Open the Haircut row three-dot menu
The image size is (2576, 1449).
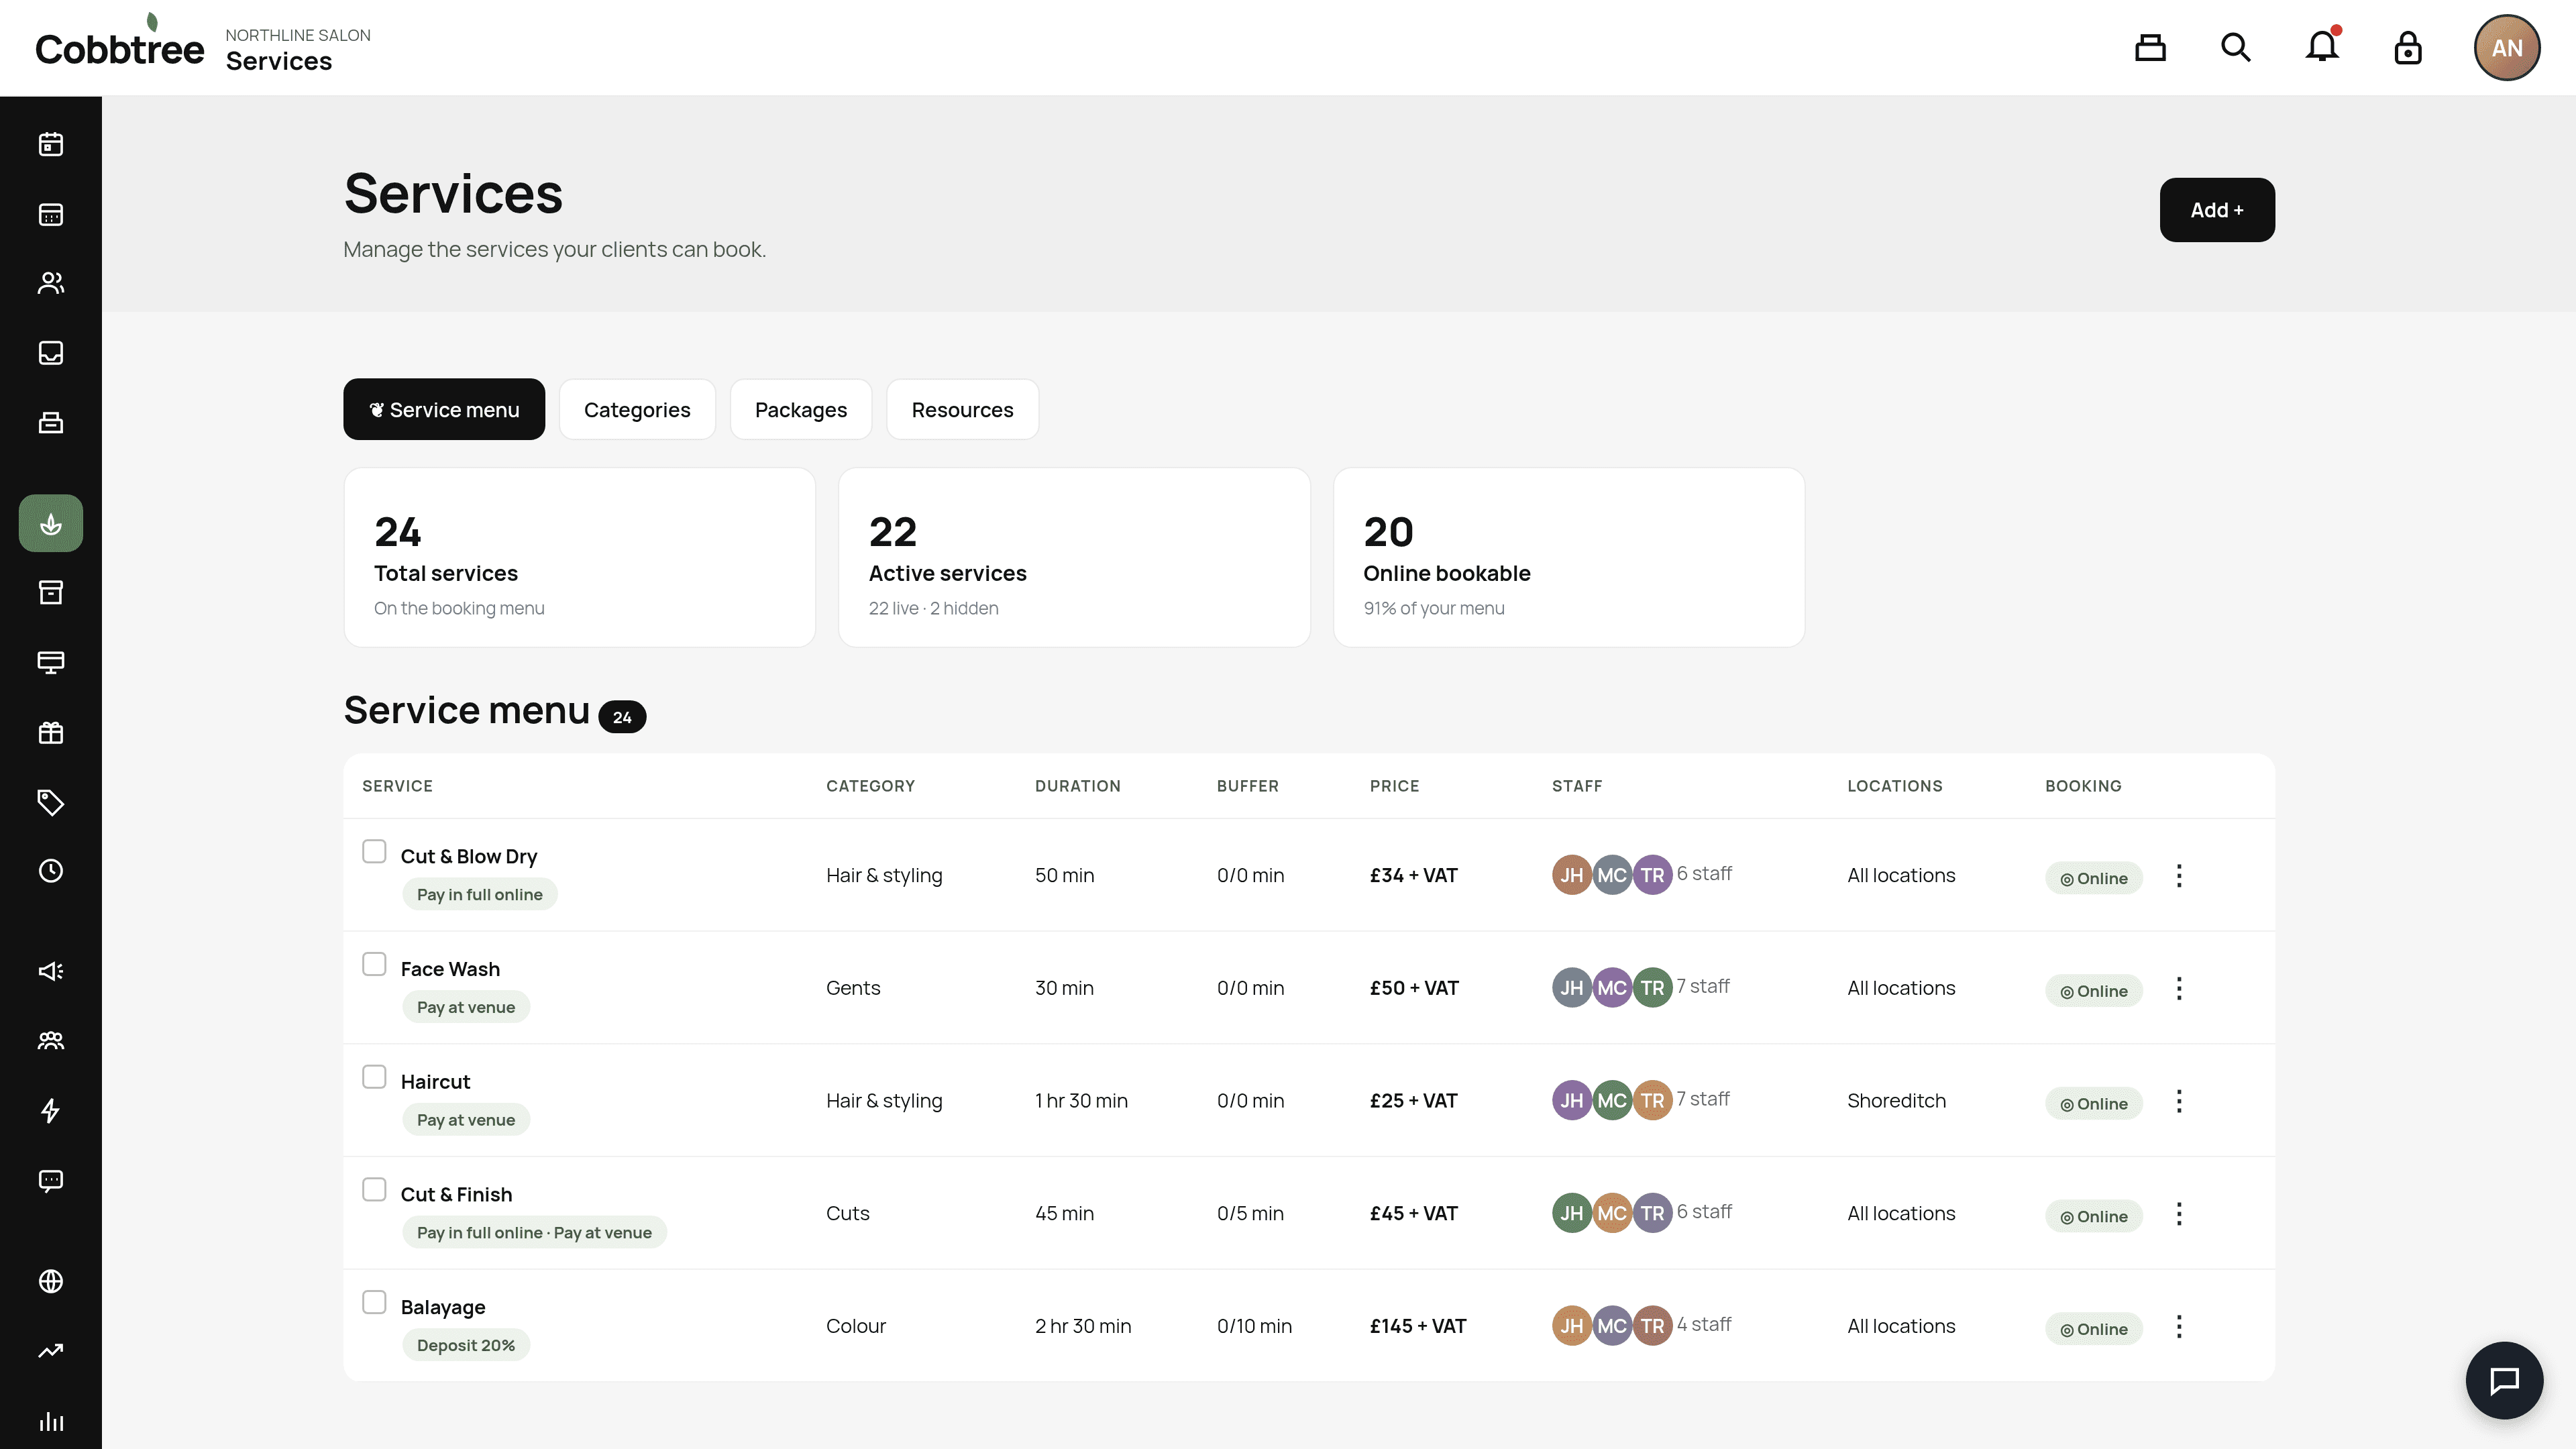coord(2179,1101)
